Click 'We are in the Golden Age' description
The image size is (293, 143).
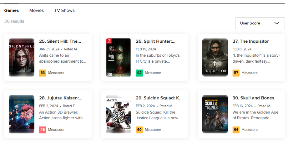coord(255,115)
